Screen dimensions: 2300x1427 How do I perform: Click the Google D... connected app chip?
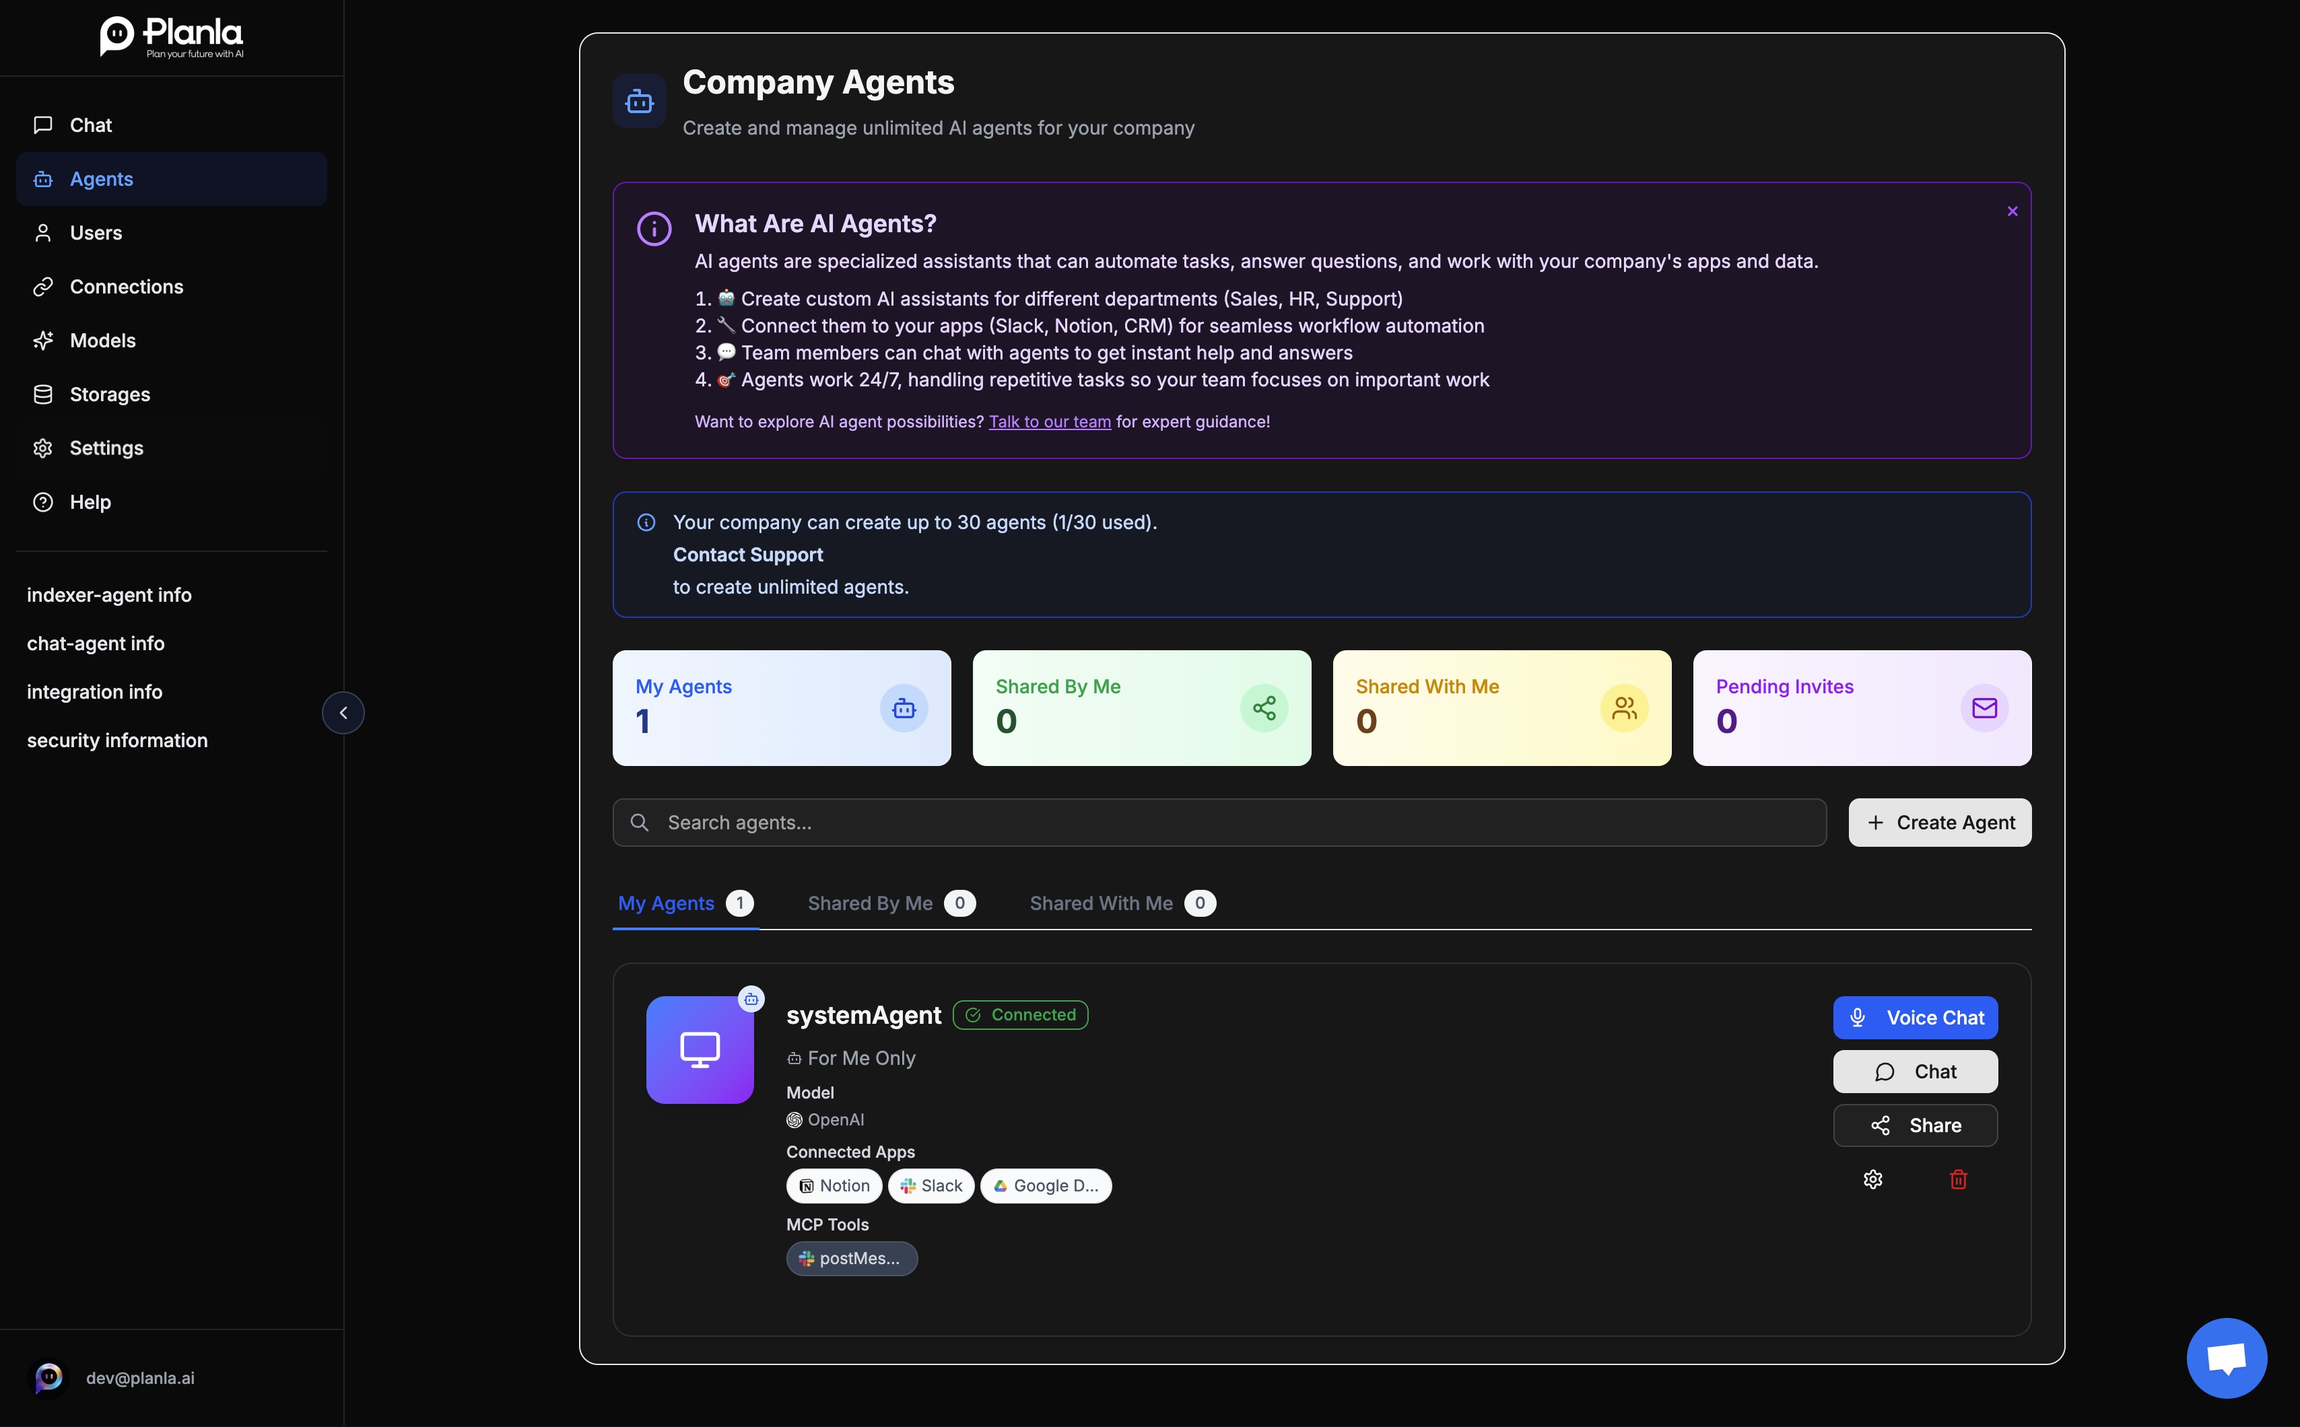click(x=1046, y=1186)
